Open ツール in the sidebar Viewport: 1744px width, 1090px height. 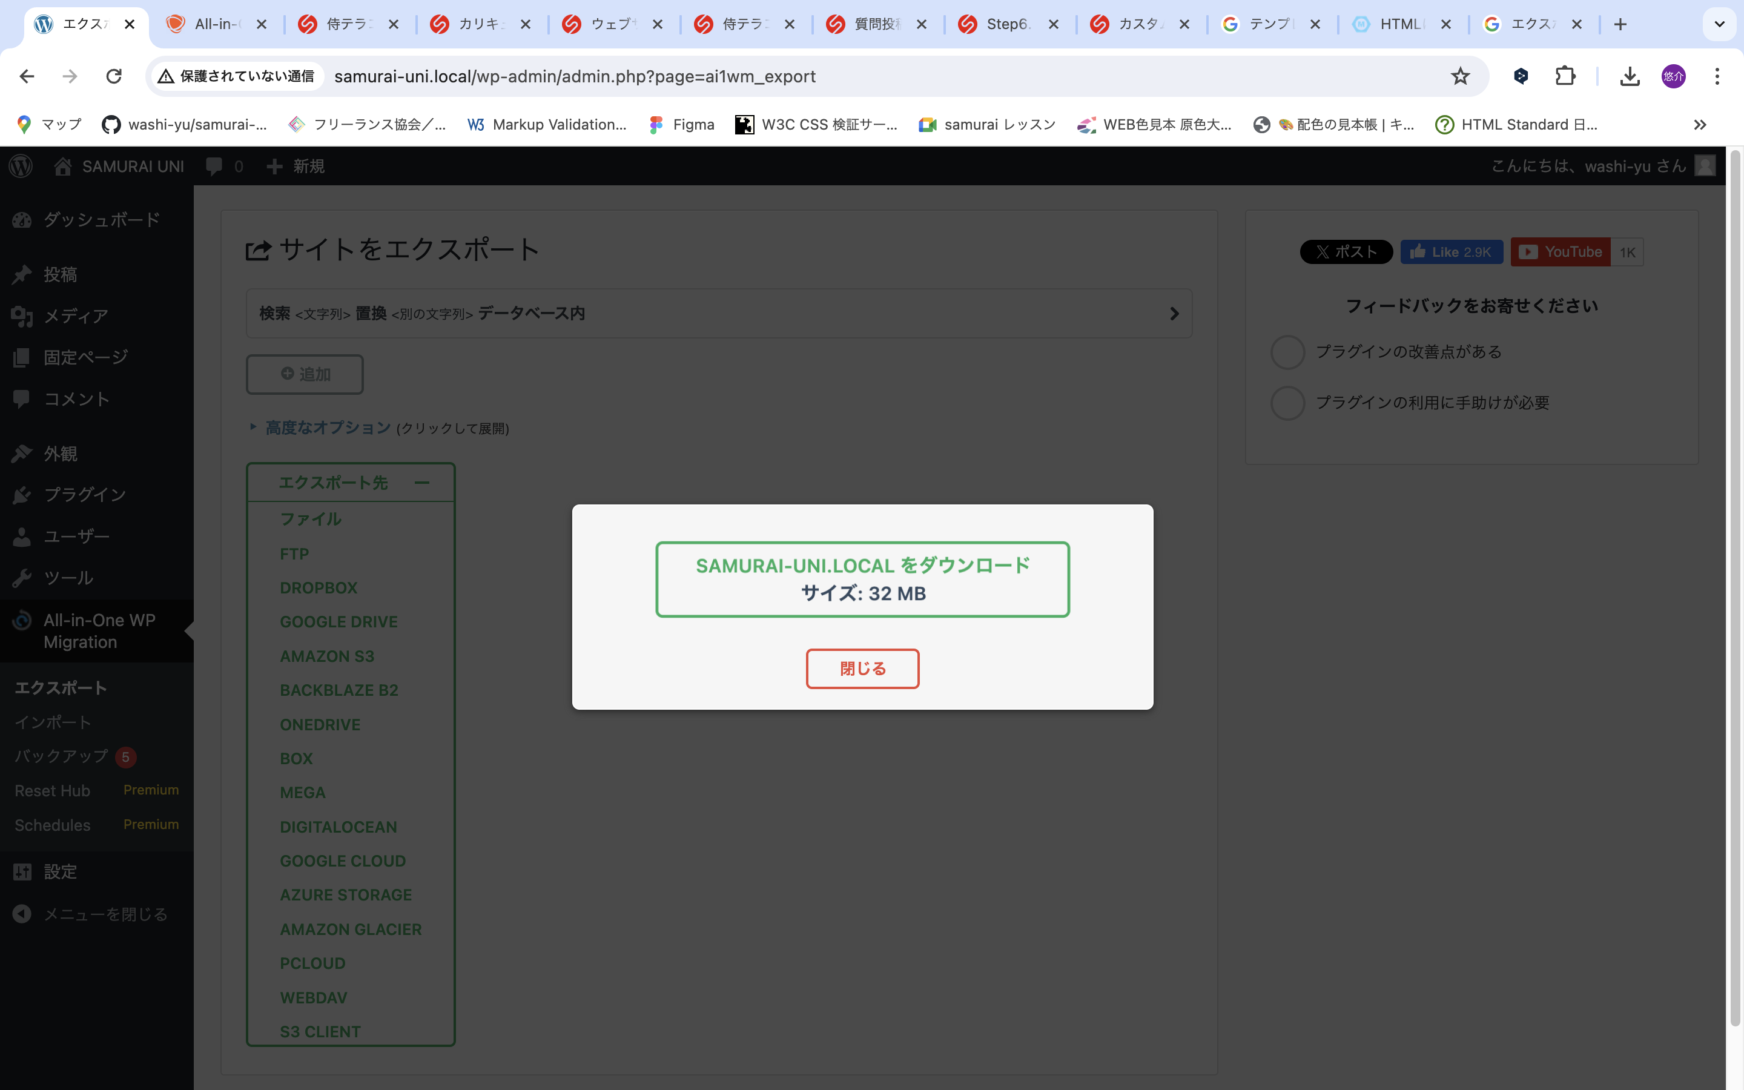coord(96,578)
